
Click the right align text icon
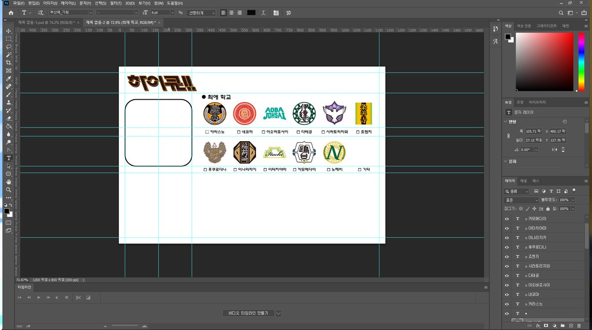point(240,12)
